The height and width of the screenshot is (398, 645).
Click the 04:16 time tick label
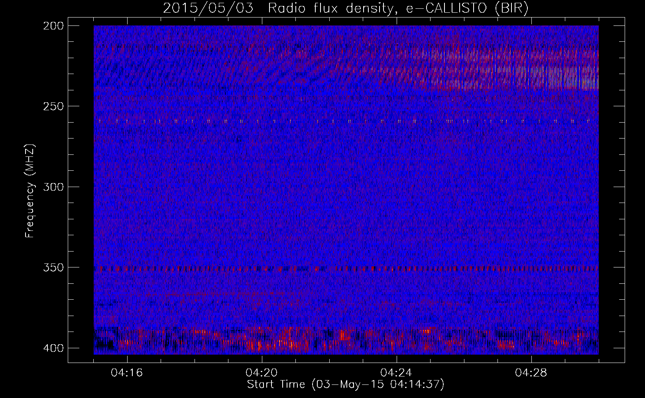pos(127,373)
